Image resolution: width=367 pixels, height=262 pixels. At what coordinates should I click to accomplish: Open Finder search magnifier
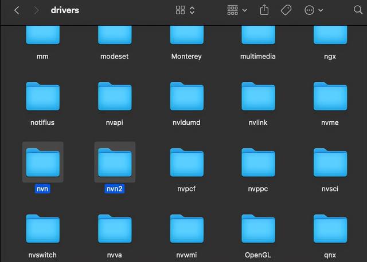[358, 10]
